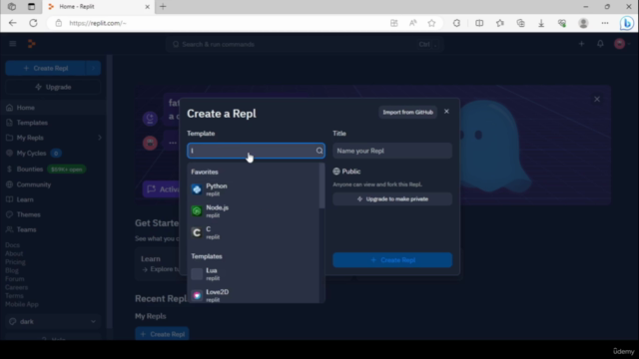Click the Upgrade button in sidebar

click(53, 87)
